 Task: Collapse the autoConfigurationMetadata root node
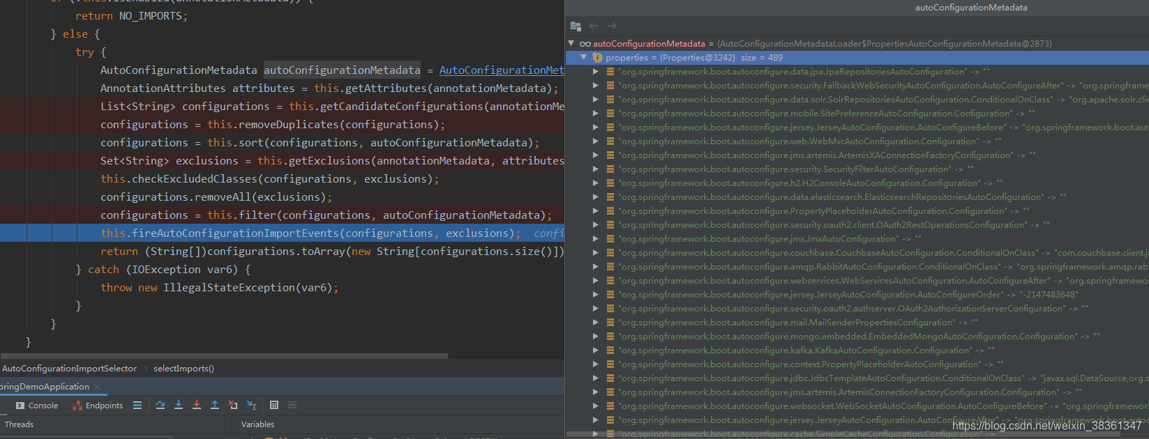point(571,43)
